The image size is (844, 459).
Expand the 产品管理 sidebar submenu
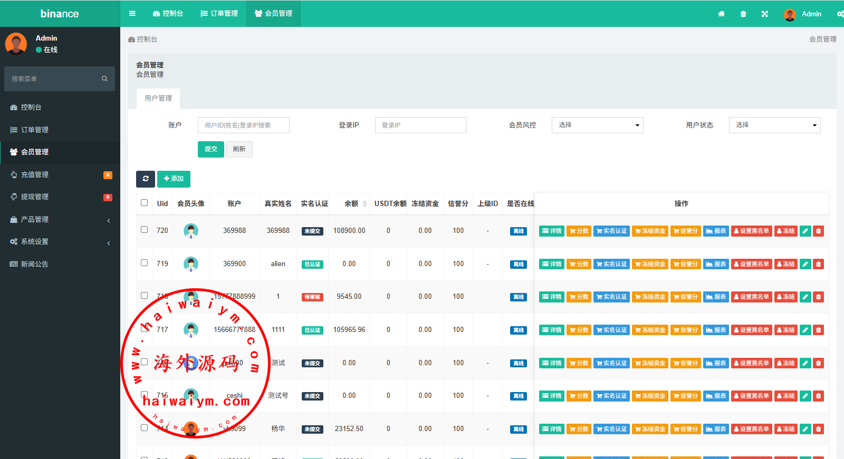click(60, 219)
